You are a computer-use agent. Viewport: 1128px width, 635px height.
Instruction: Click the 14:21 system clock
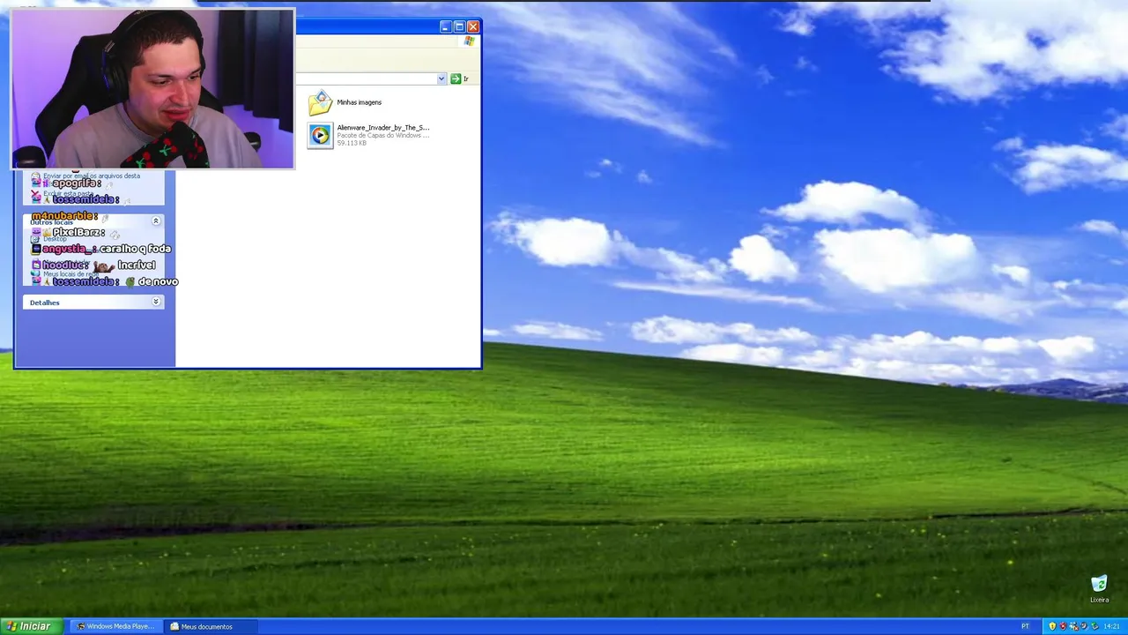tap(1111, 626)
